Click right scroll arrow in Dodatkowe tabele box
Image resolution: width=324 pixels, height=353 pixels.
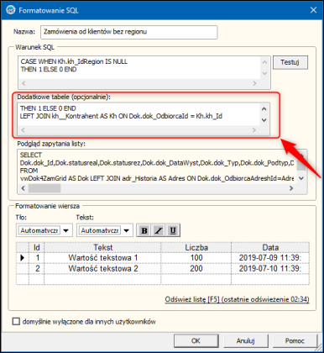(x=254, y=130)
